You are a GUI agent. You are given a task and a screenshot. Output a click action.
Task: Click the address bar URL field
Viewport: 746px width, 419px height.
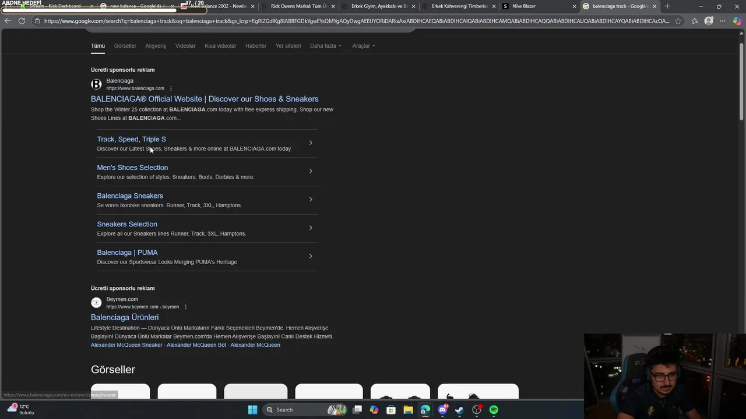click(357, 21)
